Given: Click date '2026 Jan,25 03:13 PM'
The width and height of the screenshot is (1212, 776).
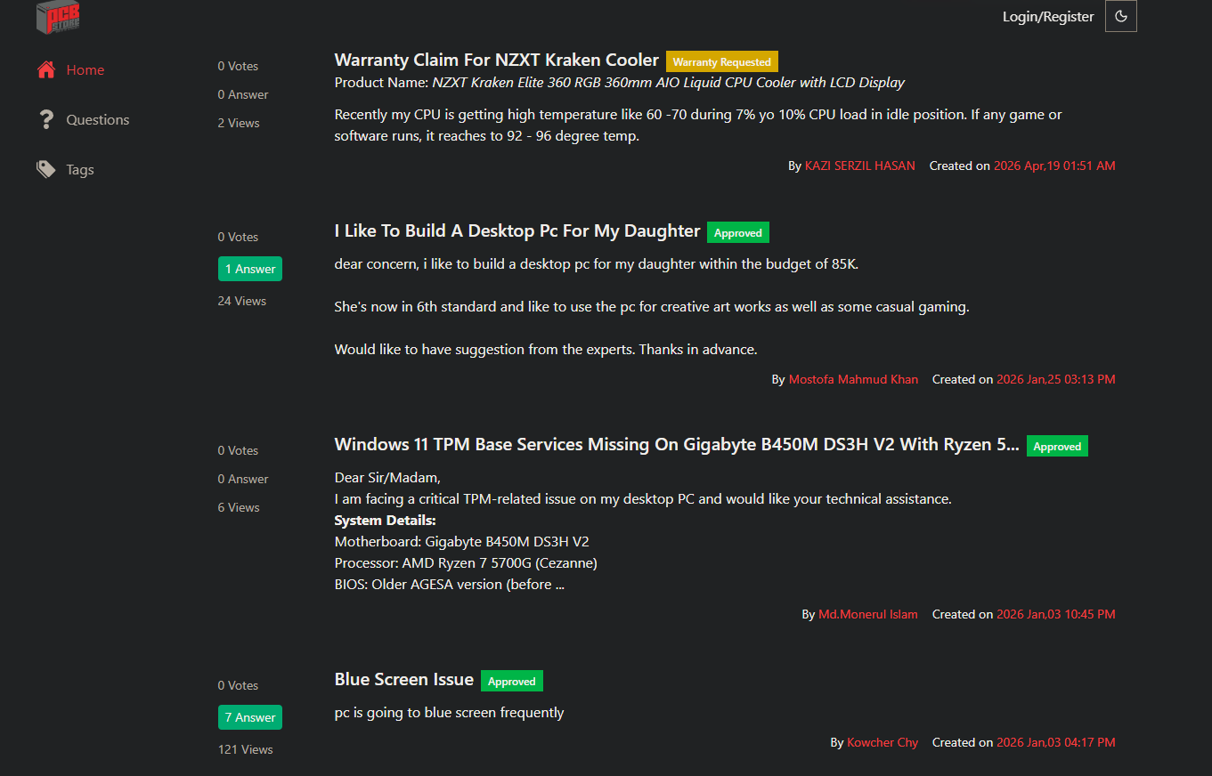Looking at the screenshot, I should [x=1056, y=379].
